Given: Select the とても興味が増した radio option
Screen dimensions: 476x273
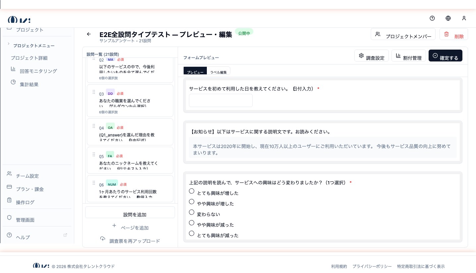Looking at the screenshot, I should point(192,191).
